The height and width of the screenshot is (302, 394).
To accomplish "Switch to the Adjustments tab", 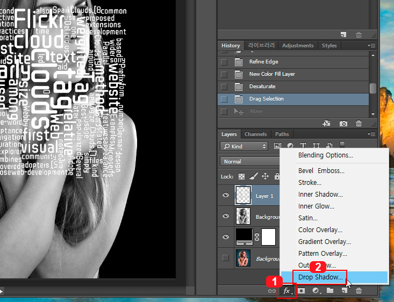I will [x=298, y=46].
